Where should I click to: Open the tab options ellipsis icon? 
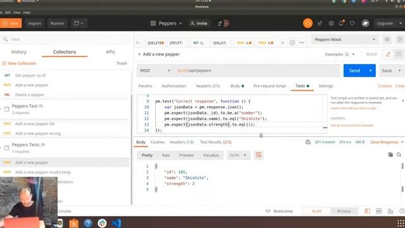coord(302,42)
